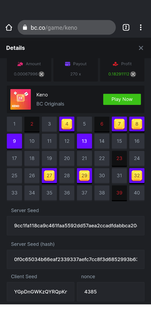
Task: Click the gold gem on tile 7
Action: point(119,124)
